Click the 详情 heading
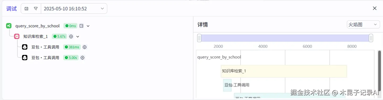The image size is (383, 100). point(203,25)
